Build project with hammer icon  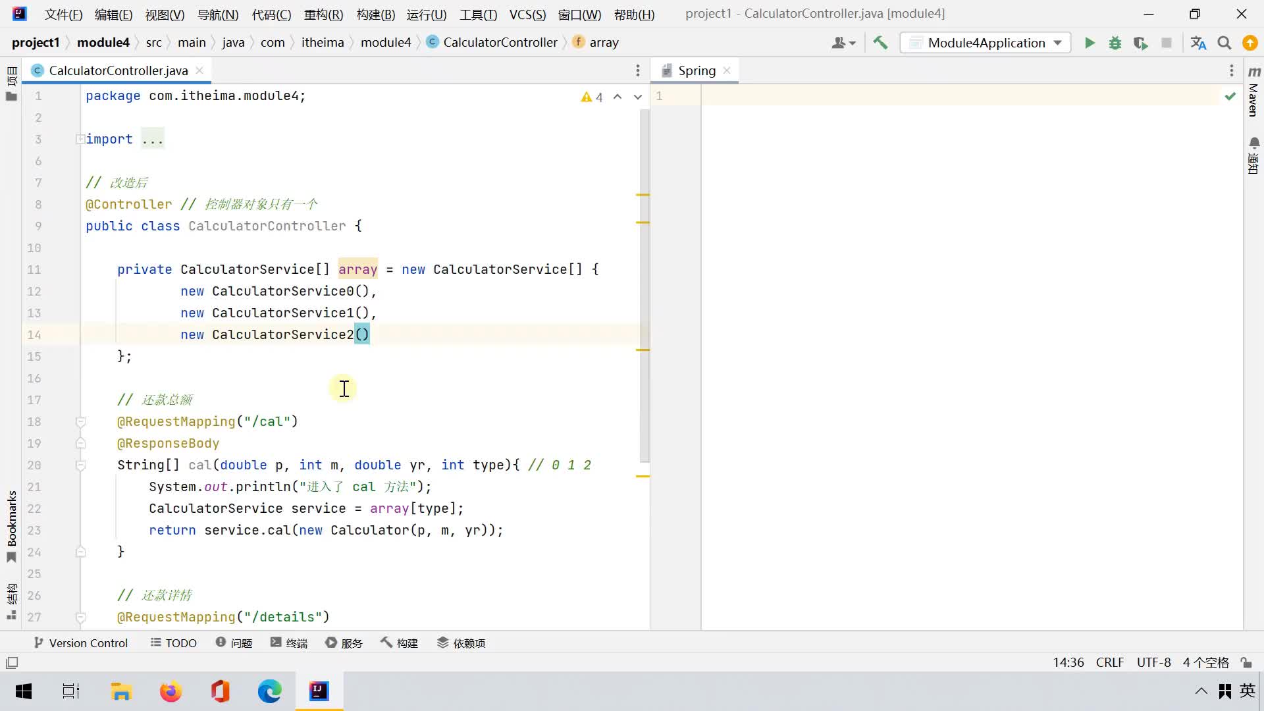880,43
